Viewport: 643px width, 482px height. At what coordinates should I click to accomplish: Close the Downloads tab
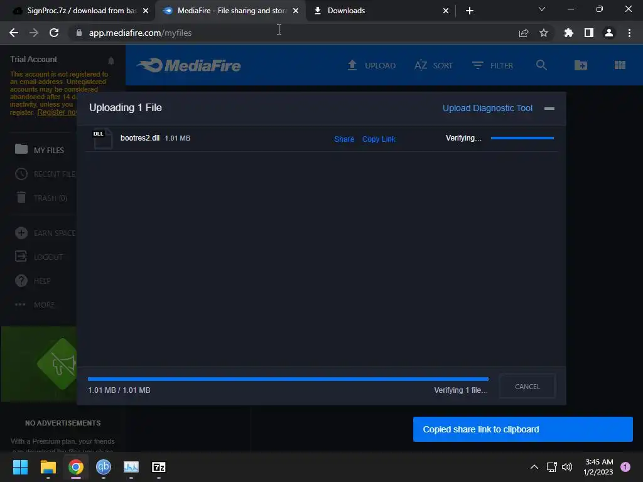tap(446, 11)
